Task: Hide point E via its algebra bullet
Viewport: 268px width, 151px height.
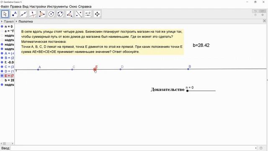Action: [x=2, y=75]
